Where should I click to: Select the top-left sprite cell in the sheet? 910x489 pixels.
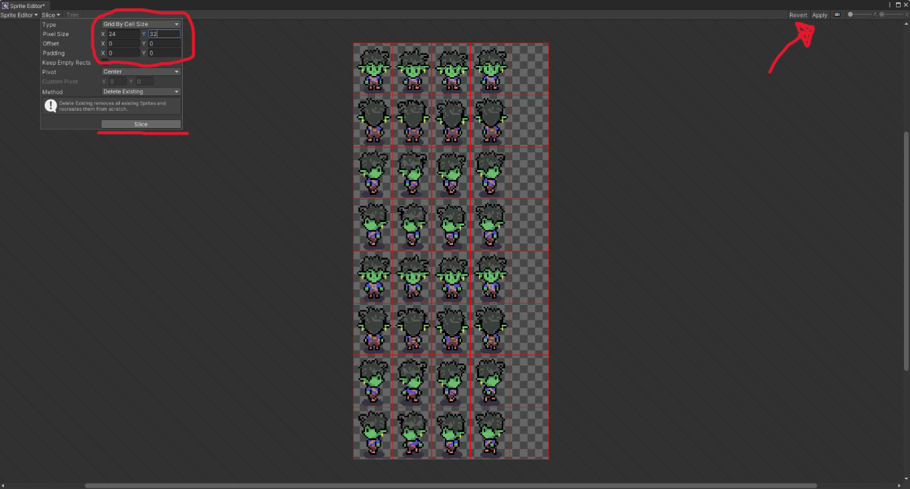(373, 69)
